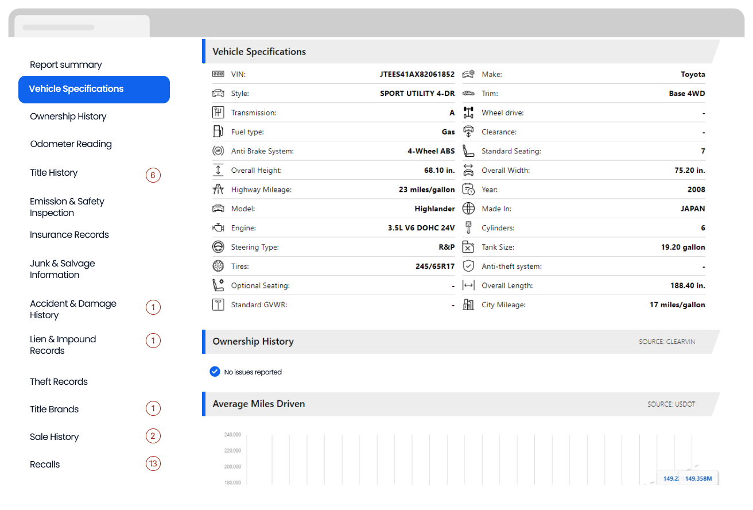
Task: Open Title History sidebar item
Action: click(54, 173)
